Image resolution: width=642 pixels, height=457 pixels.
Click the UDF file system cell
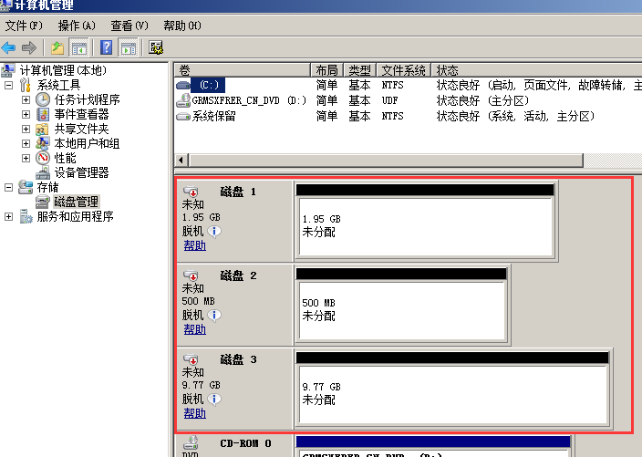click(x=389, y=100)
